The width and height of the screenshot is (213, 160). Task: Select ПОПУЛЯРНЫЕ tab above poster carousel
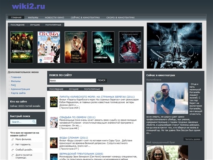[53, 25]
